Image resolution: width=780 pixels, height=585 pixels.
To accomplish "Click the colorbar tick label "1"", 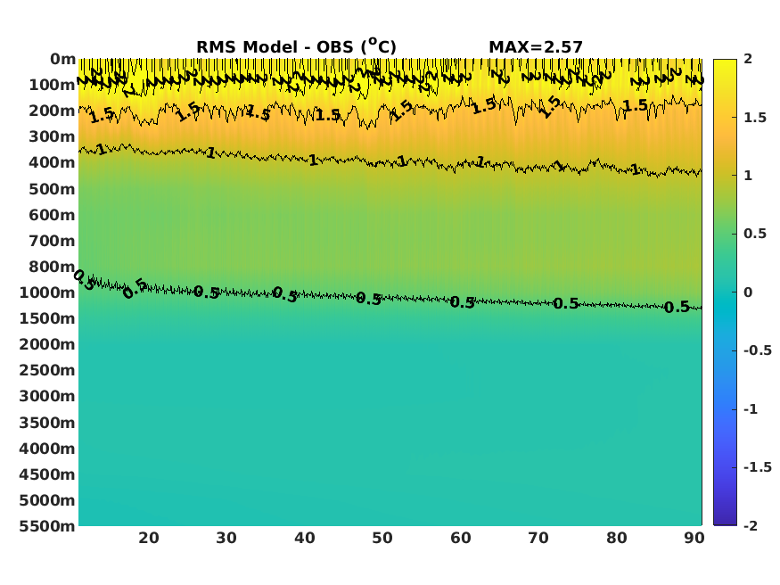I will (x=748, y=176).
